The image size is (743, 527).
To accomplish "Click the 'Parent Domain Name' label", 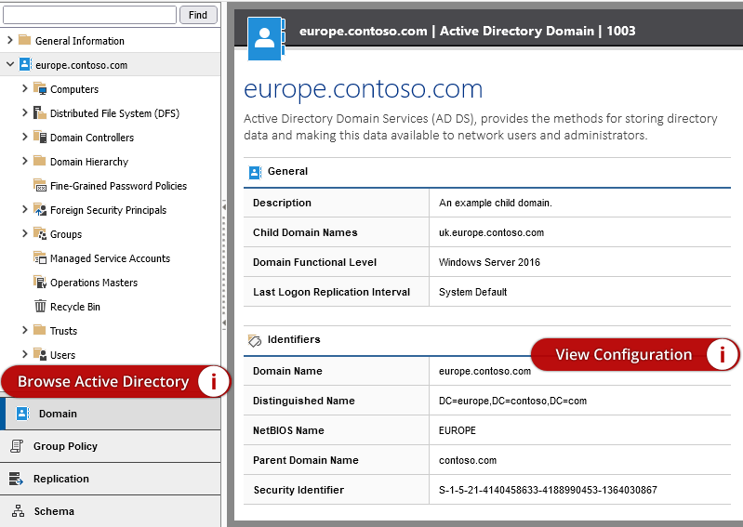I will [x=306, y=460].
